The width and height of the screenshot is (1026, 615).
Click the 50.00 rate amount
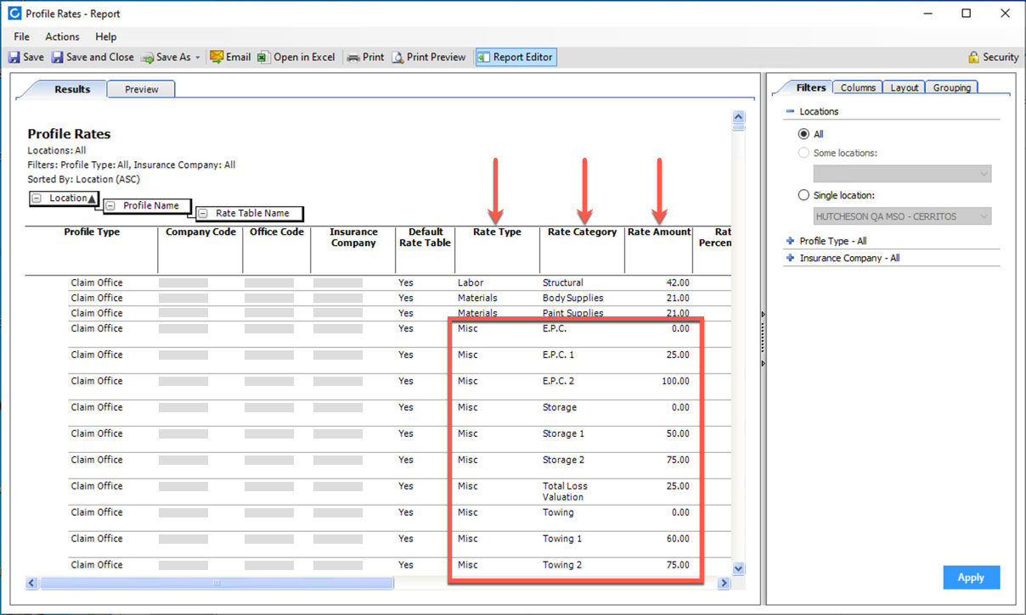(678, 433)
